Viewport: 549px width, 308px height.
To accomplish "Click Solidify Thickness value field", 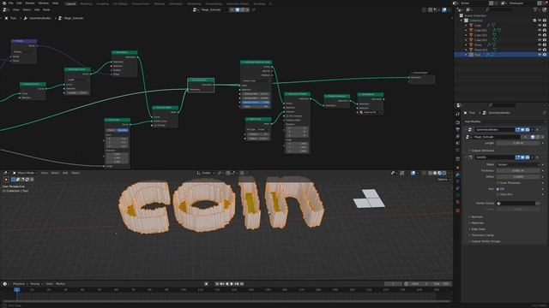I will point(518,170).
